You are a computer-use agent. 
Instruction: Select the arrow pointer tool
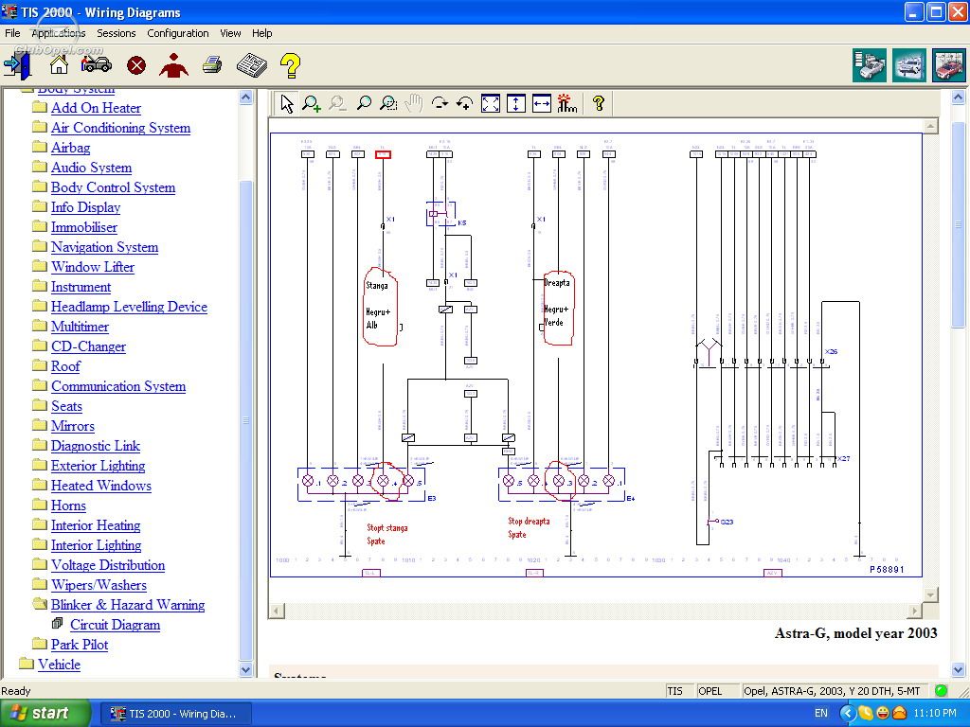pos(286,103)
